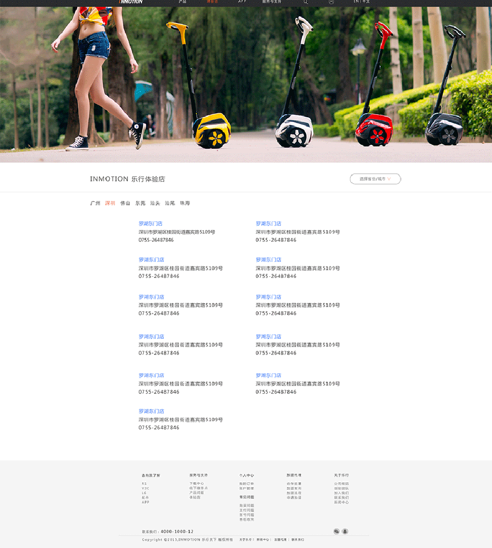The height and width of the screenshot is (548, 492).
Task: Click the 服务与支持 footer column heading
Action: pos(199,475)
